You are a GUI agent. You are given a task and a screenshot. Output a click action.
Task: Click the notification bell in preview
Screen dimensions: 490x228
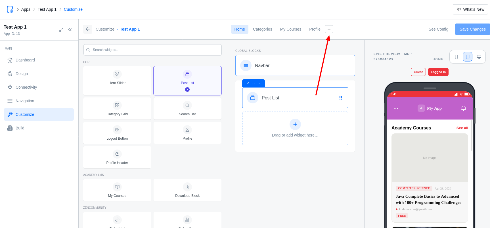[x=464, y=108]
